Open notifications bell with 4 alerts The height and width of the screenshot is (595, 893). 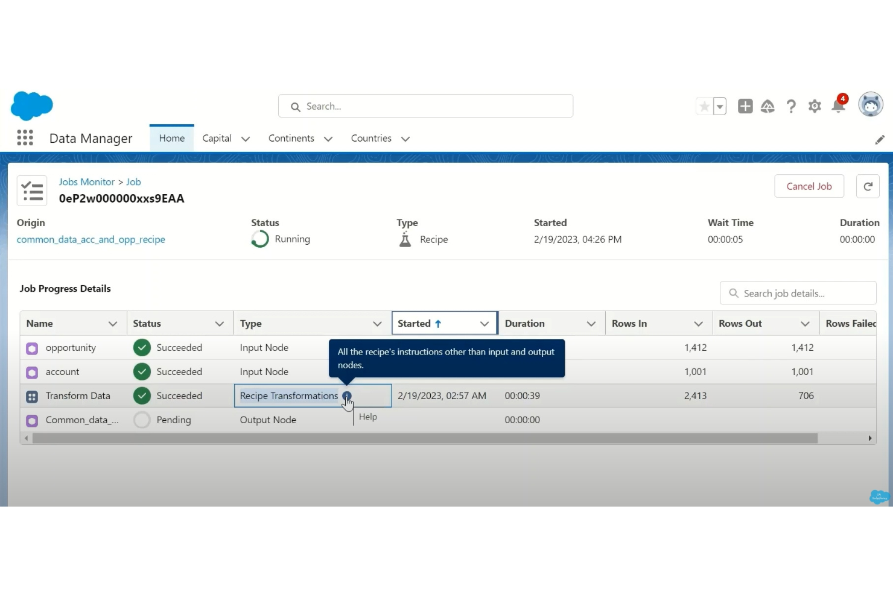(838, 106)
